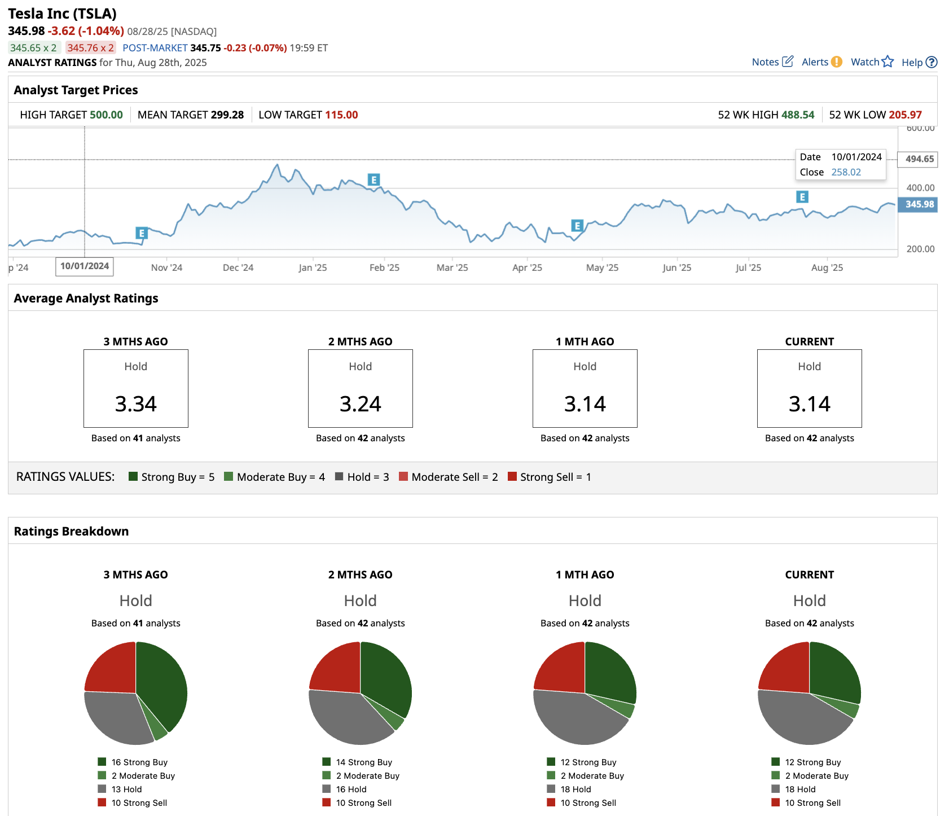Click 18 Hold under 1 MTH AGO chart
Viewport: 949px width, 816px height.
click(569, 789)
